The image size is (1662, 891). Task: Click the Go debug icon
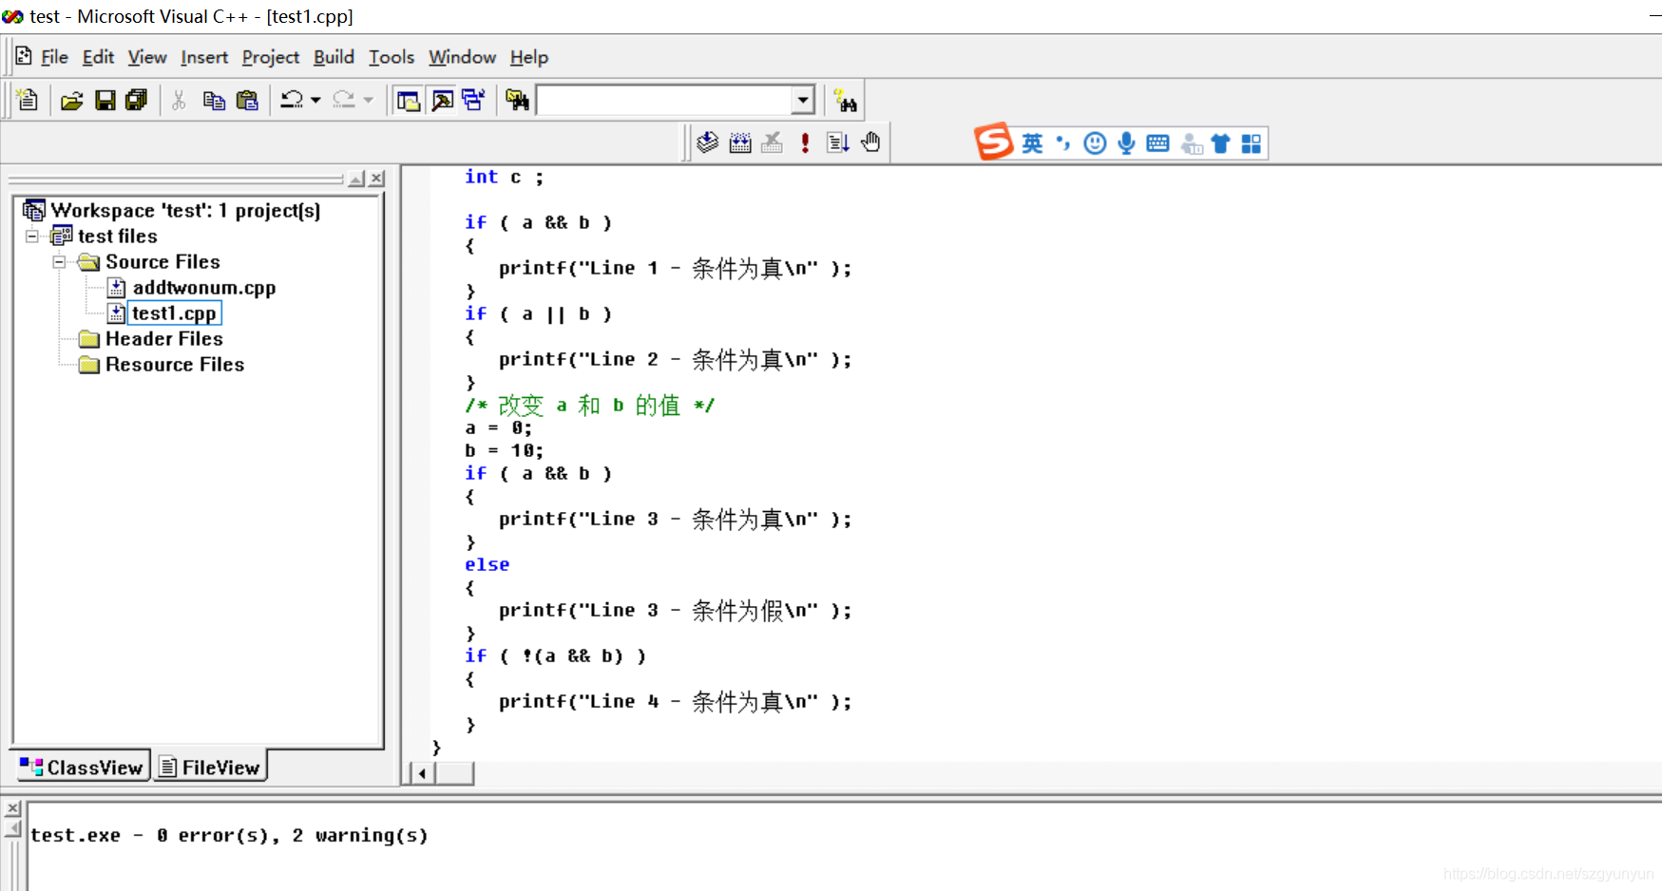tap(837, 142)
